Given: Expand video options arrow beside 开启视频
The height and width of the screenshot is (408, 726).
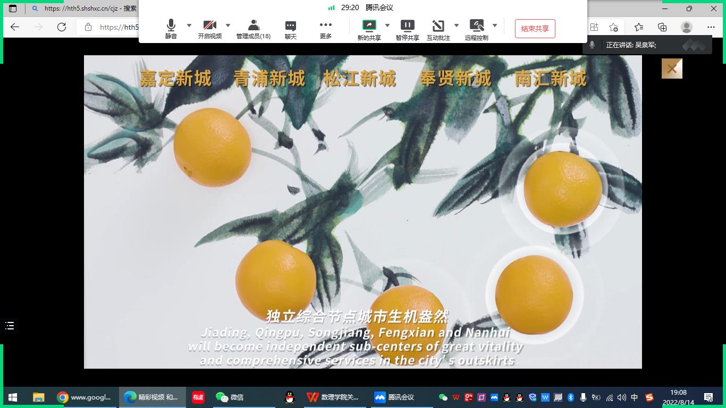Looking at the screenshot, I should (228, 25).
